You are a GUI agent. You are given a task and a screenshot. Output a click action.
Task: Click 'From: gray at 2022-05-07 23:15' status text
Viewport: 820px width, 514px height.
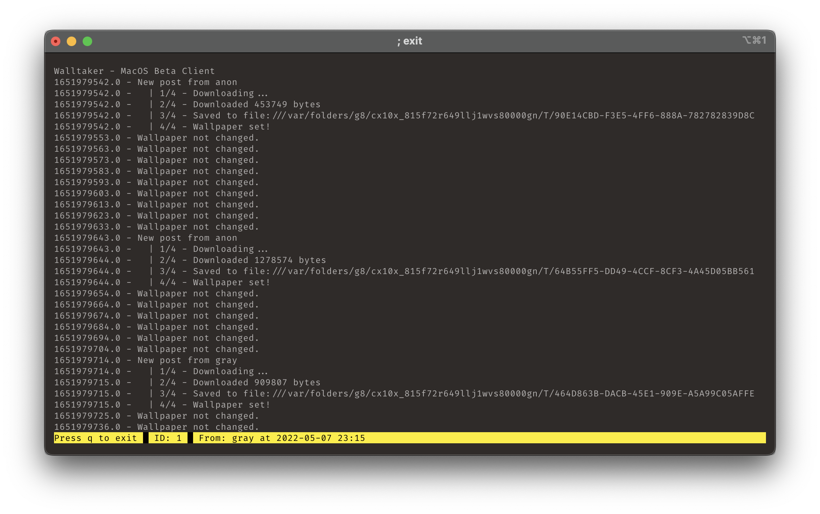[282, 438]
